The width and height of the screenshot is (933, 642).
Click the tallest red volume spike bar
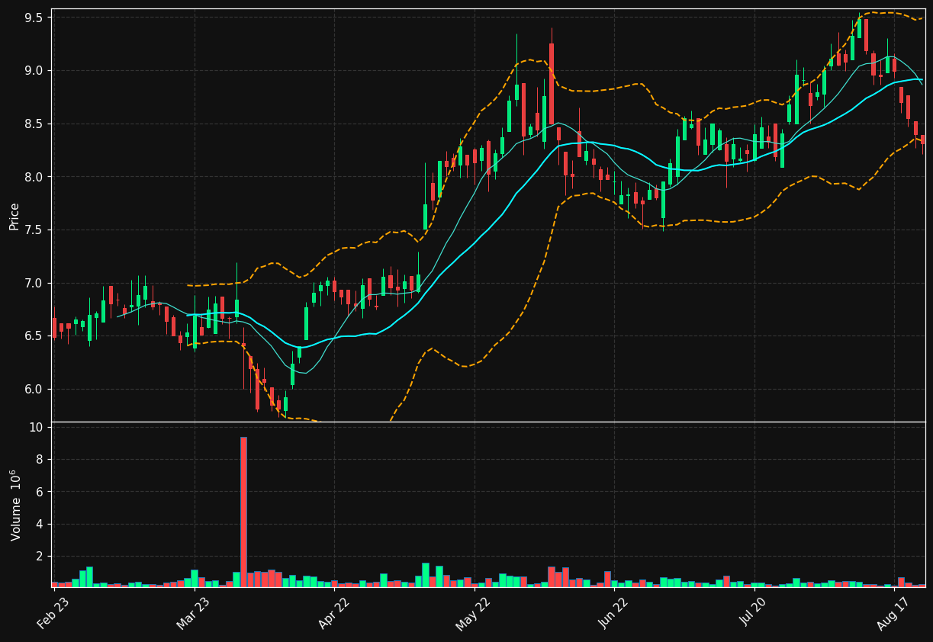[x=243, y=512]
